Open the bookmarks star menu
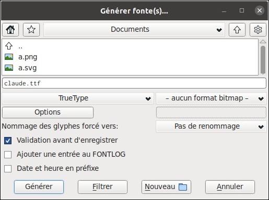 click(31, 30)
